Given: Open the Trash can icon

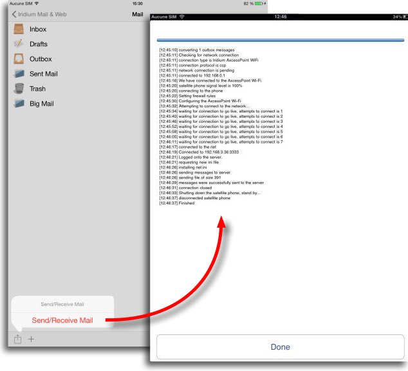Looking at the screenshot, I should click(x=19, y=88).
